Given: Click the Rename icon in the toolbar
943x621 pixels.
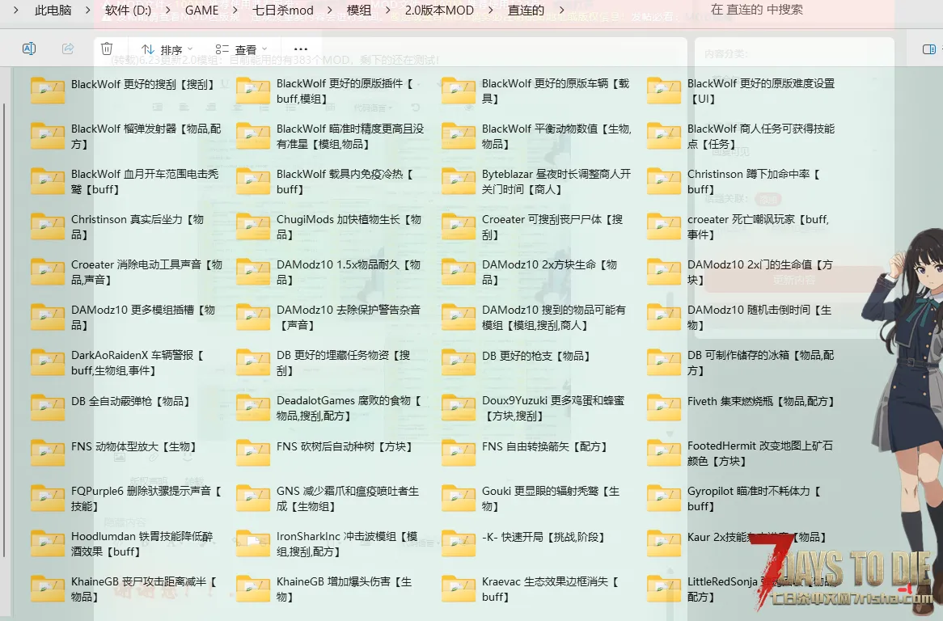Looking at the screenshot, I should (29, 49).
